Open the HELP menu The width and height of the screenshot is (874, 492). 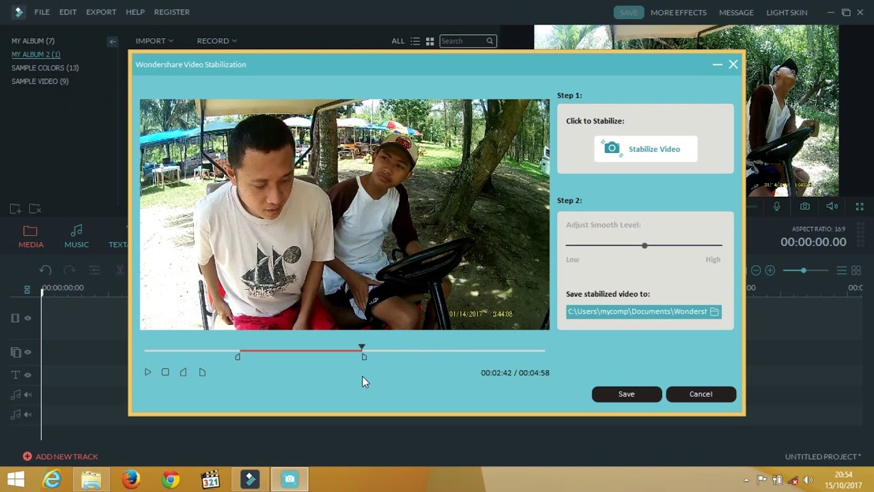135,12
